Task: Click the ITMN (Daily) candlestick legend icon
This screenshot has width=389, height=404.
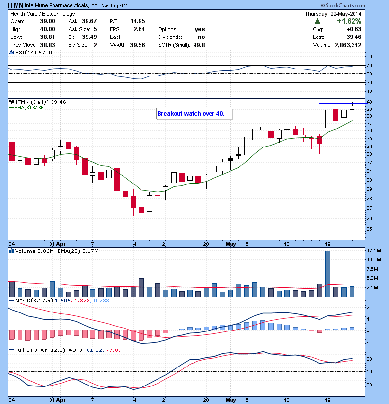Action: (11, 102)
